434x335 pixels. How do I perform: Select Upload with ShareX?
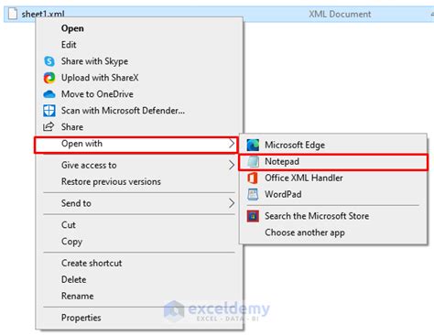[x=139, y=78]
